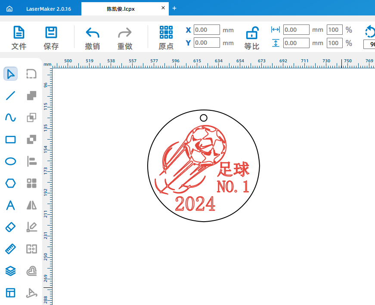Image resolution: width=375 pixels, height=305 pixels.
Task: Activate the ellipse drawing tool
Action: 11,162
